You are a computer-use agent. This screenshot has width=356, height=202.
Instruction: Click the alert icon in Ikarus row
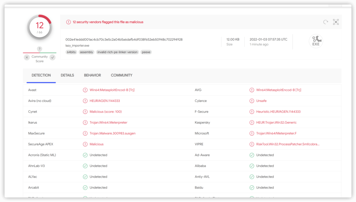pos(85,123)
